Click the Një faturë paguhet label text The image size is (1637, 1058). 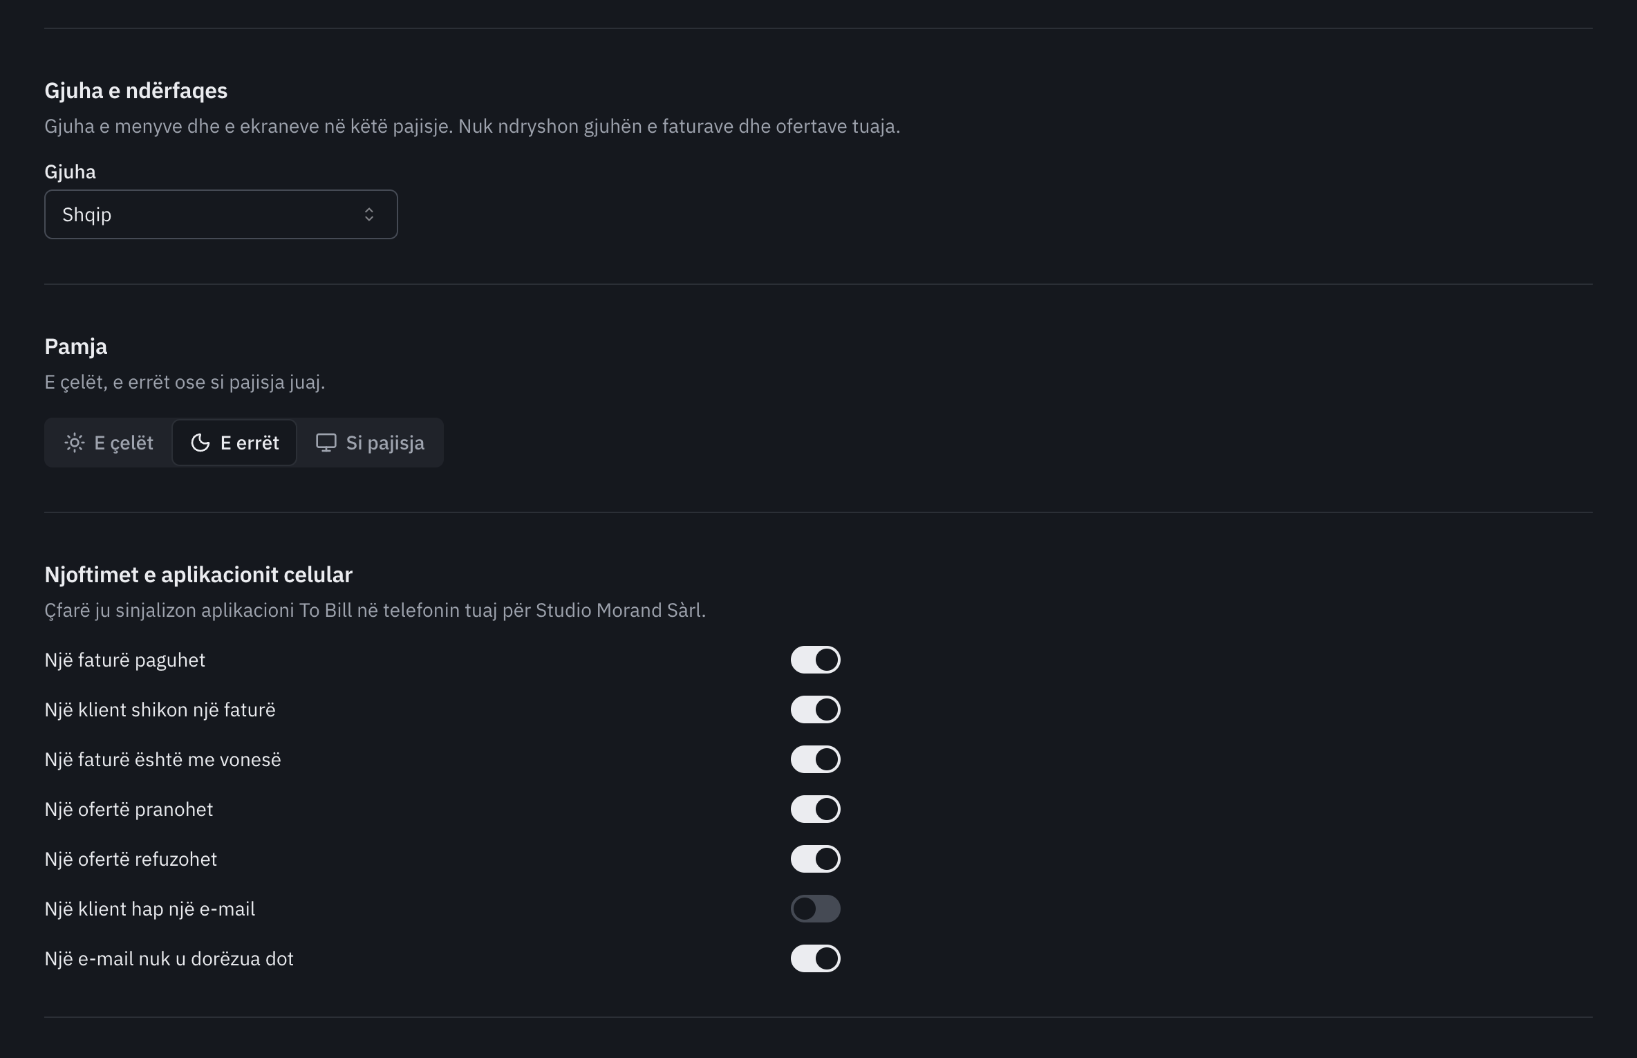(125, 660)
